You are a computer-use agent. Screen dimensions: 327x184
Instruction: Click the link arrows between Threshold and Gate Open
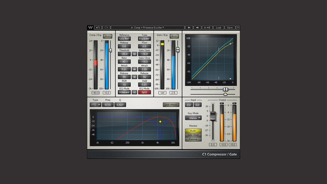click(x=134, y=54)
